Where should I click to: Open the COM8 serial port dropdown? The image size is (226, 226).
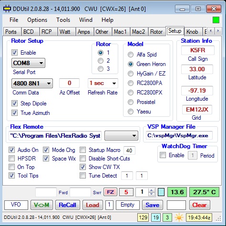point(28,63)
